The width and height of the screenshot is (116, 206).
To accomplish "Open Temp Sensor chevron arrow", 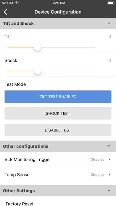I will pos(109,175).
